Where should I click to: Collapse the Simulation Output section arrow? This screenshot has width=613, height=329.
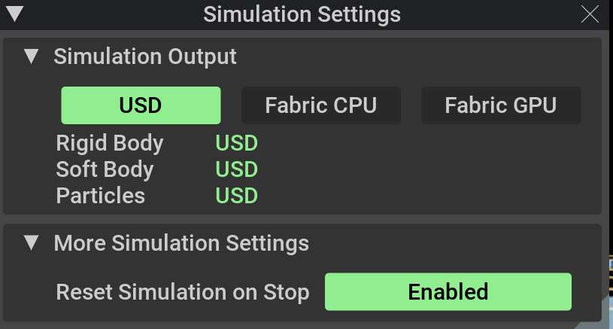[31, 56]
